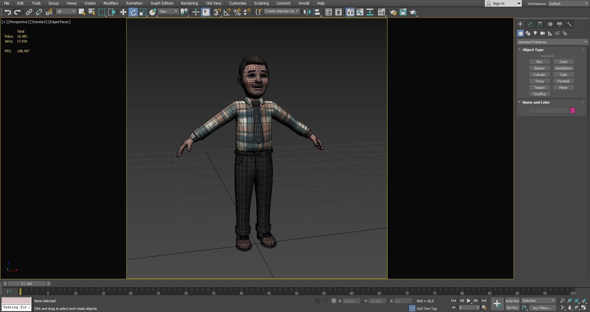
Task: Activate the Select and Scale tool
Action: click(x=143, y=12)
